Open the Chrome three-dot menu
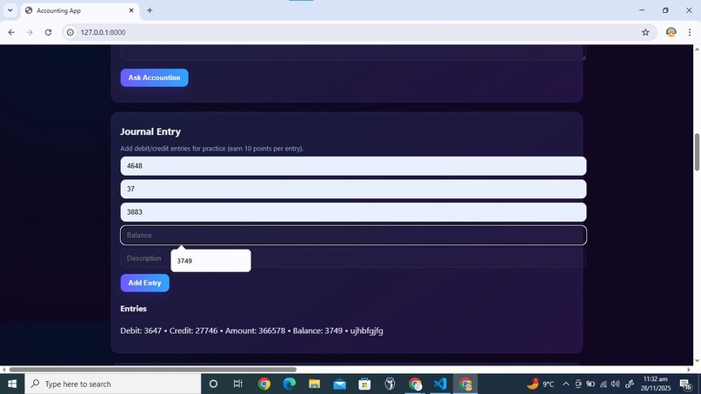Screen dimensions: 701x394 pos(690,32)
